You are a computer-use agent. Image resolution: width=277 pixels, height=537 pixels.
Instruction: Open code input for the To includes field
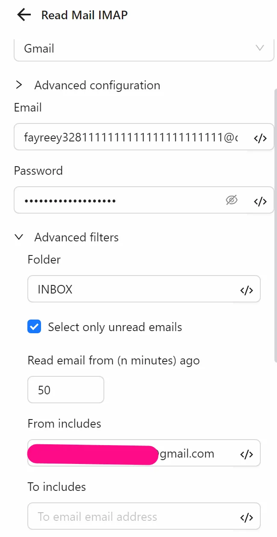point(246,517)
